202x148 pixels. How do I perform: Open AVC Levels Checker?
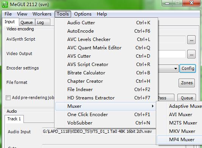pyautogui.click(x=106, y=39)
